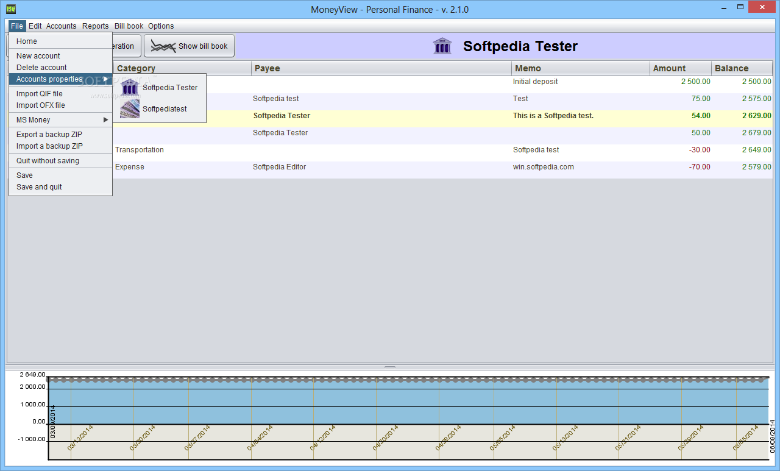Choose Save and quit
Screen dimensions: 780x471
click(60, 186)
